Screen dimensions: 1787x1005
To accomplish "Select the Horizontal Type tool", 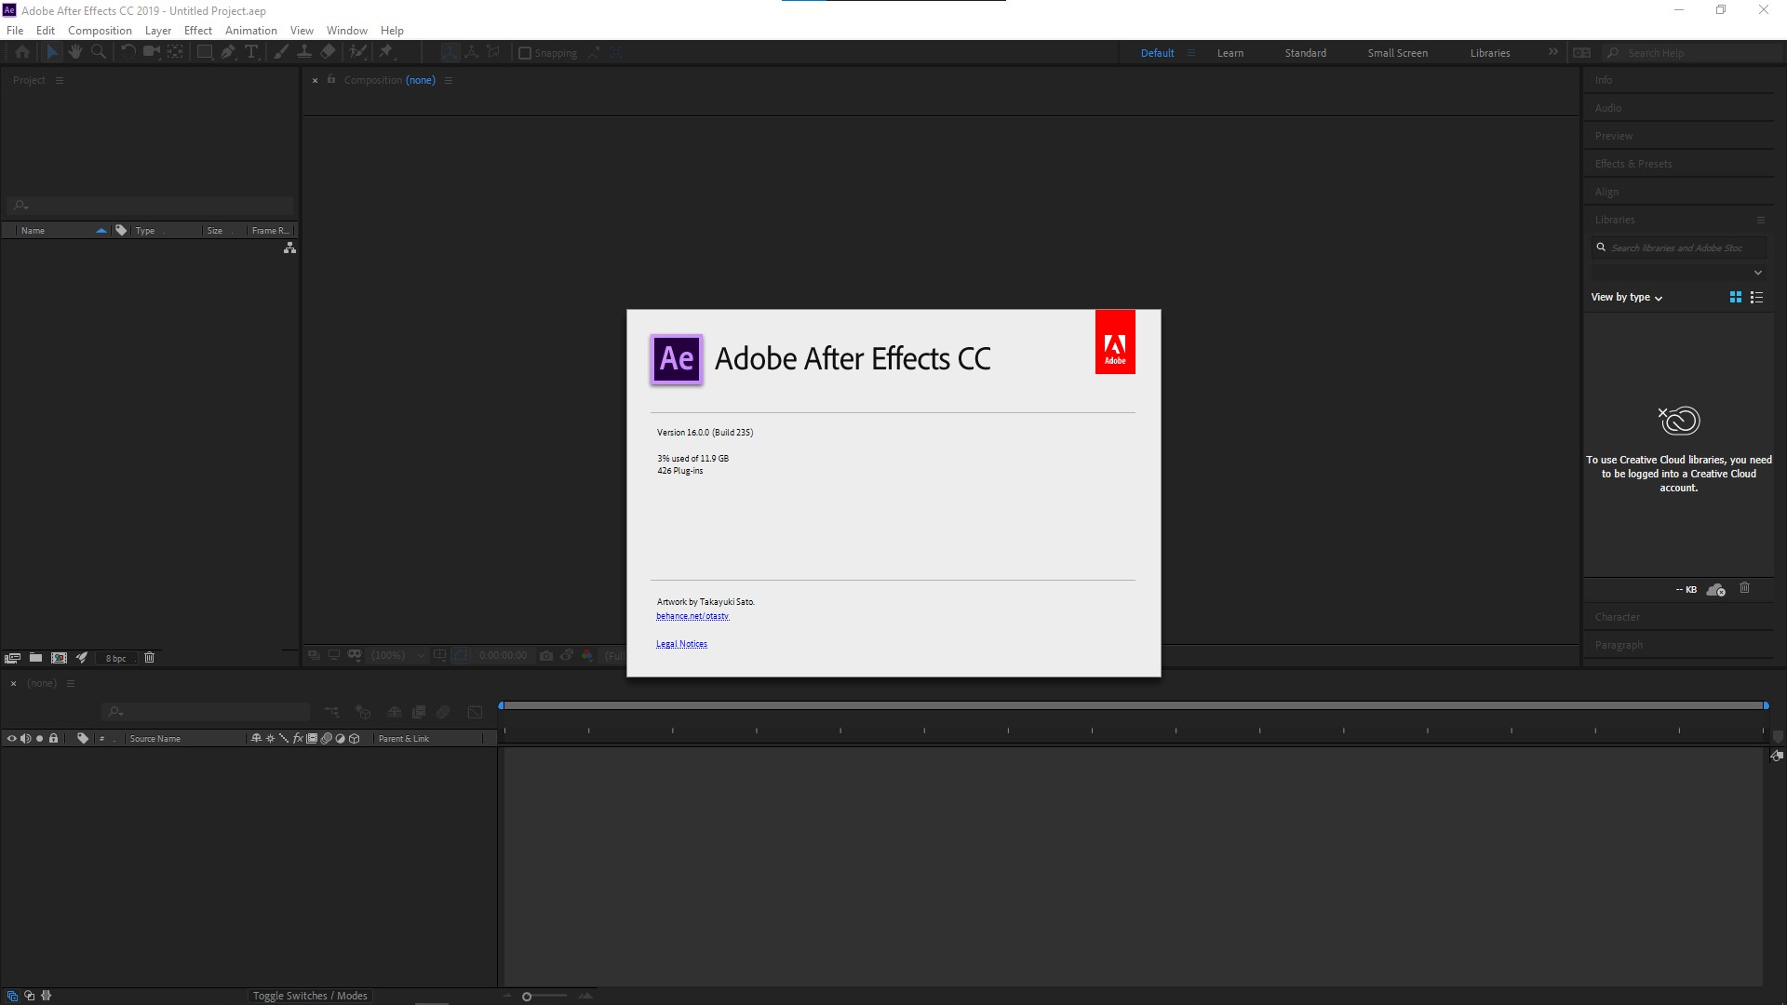I will 251,52.
